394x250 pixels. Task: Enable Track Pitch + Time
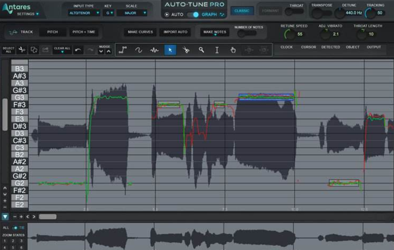[84, 32]
